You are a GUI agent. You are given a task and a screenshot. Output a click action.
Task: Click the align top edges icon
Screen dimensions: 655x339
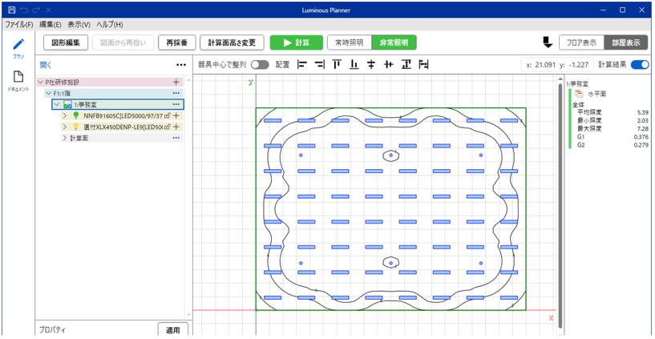pos(337,65)
